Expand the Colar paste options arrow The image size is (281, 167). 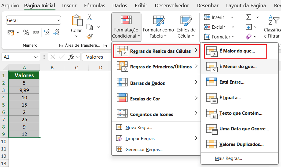[76, 36]
